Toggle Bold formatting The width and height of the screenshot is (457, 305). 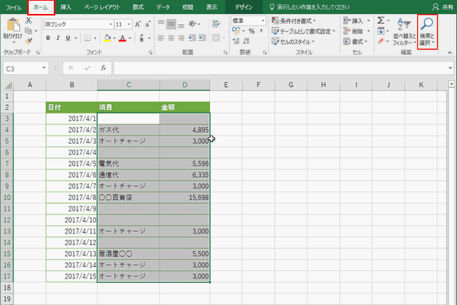(x=48, y=38)
